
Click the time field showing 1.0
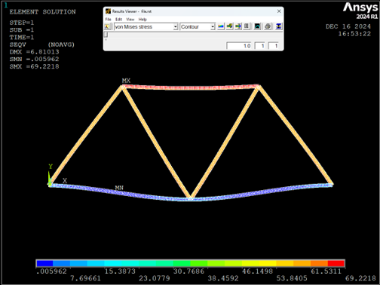tap(239, 46)
